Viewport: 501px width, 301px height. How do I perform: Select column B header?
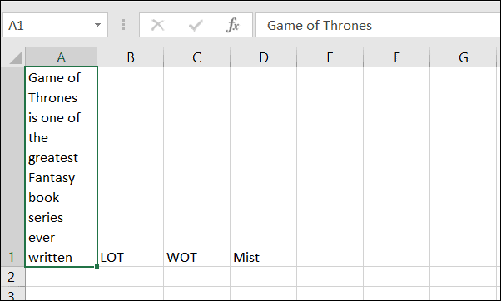pos(131,57)
